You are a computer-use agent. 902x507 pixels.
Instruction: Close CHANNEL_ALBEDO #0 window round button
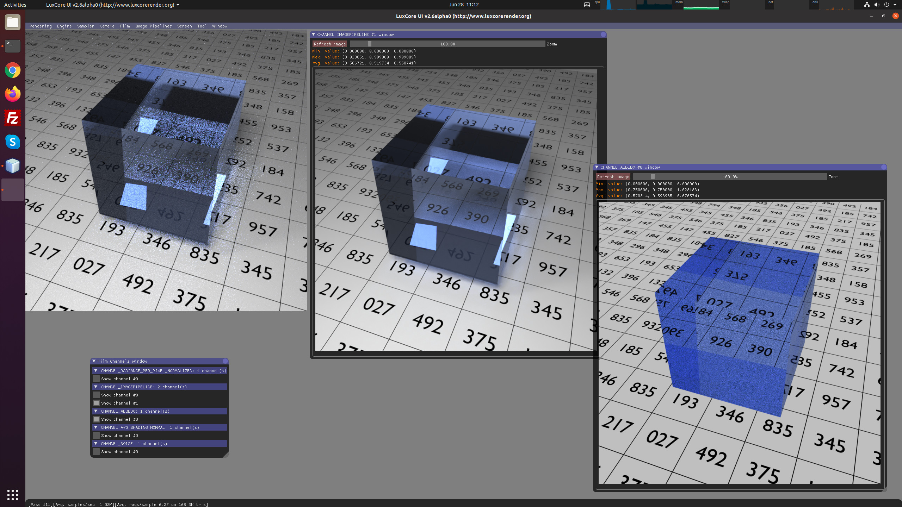[x=884, y=167]
